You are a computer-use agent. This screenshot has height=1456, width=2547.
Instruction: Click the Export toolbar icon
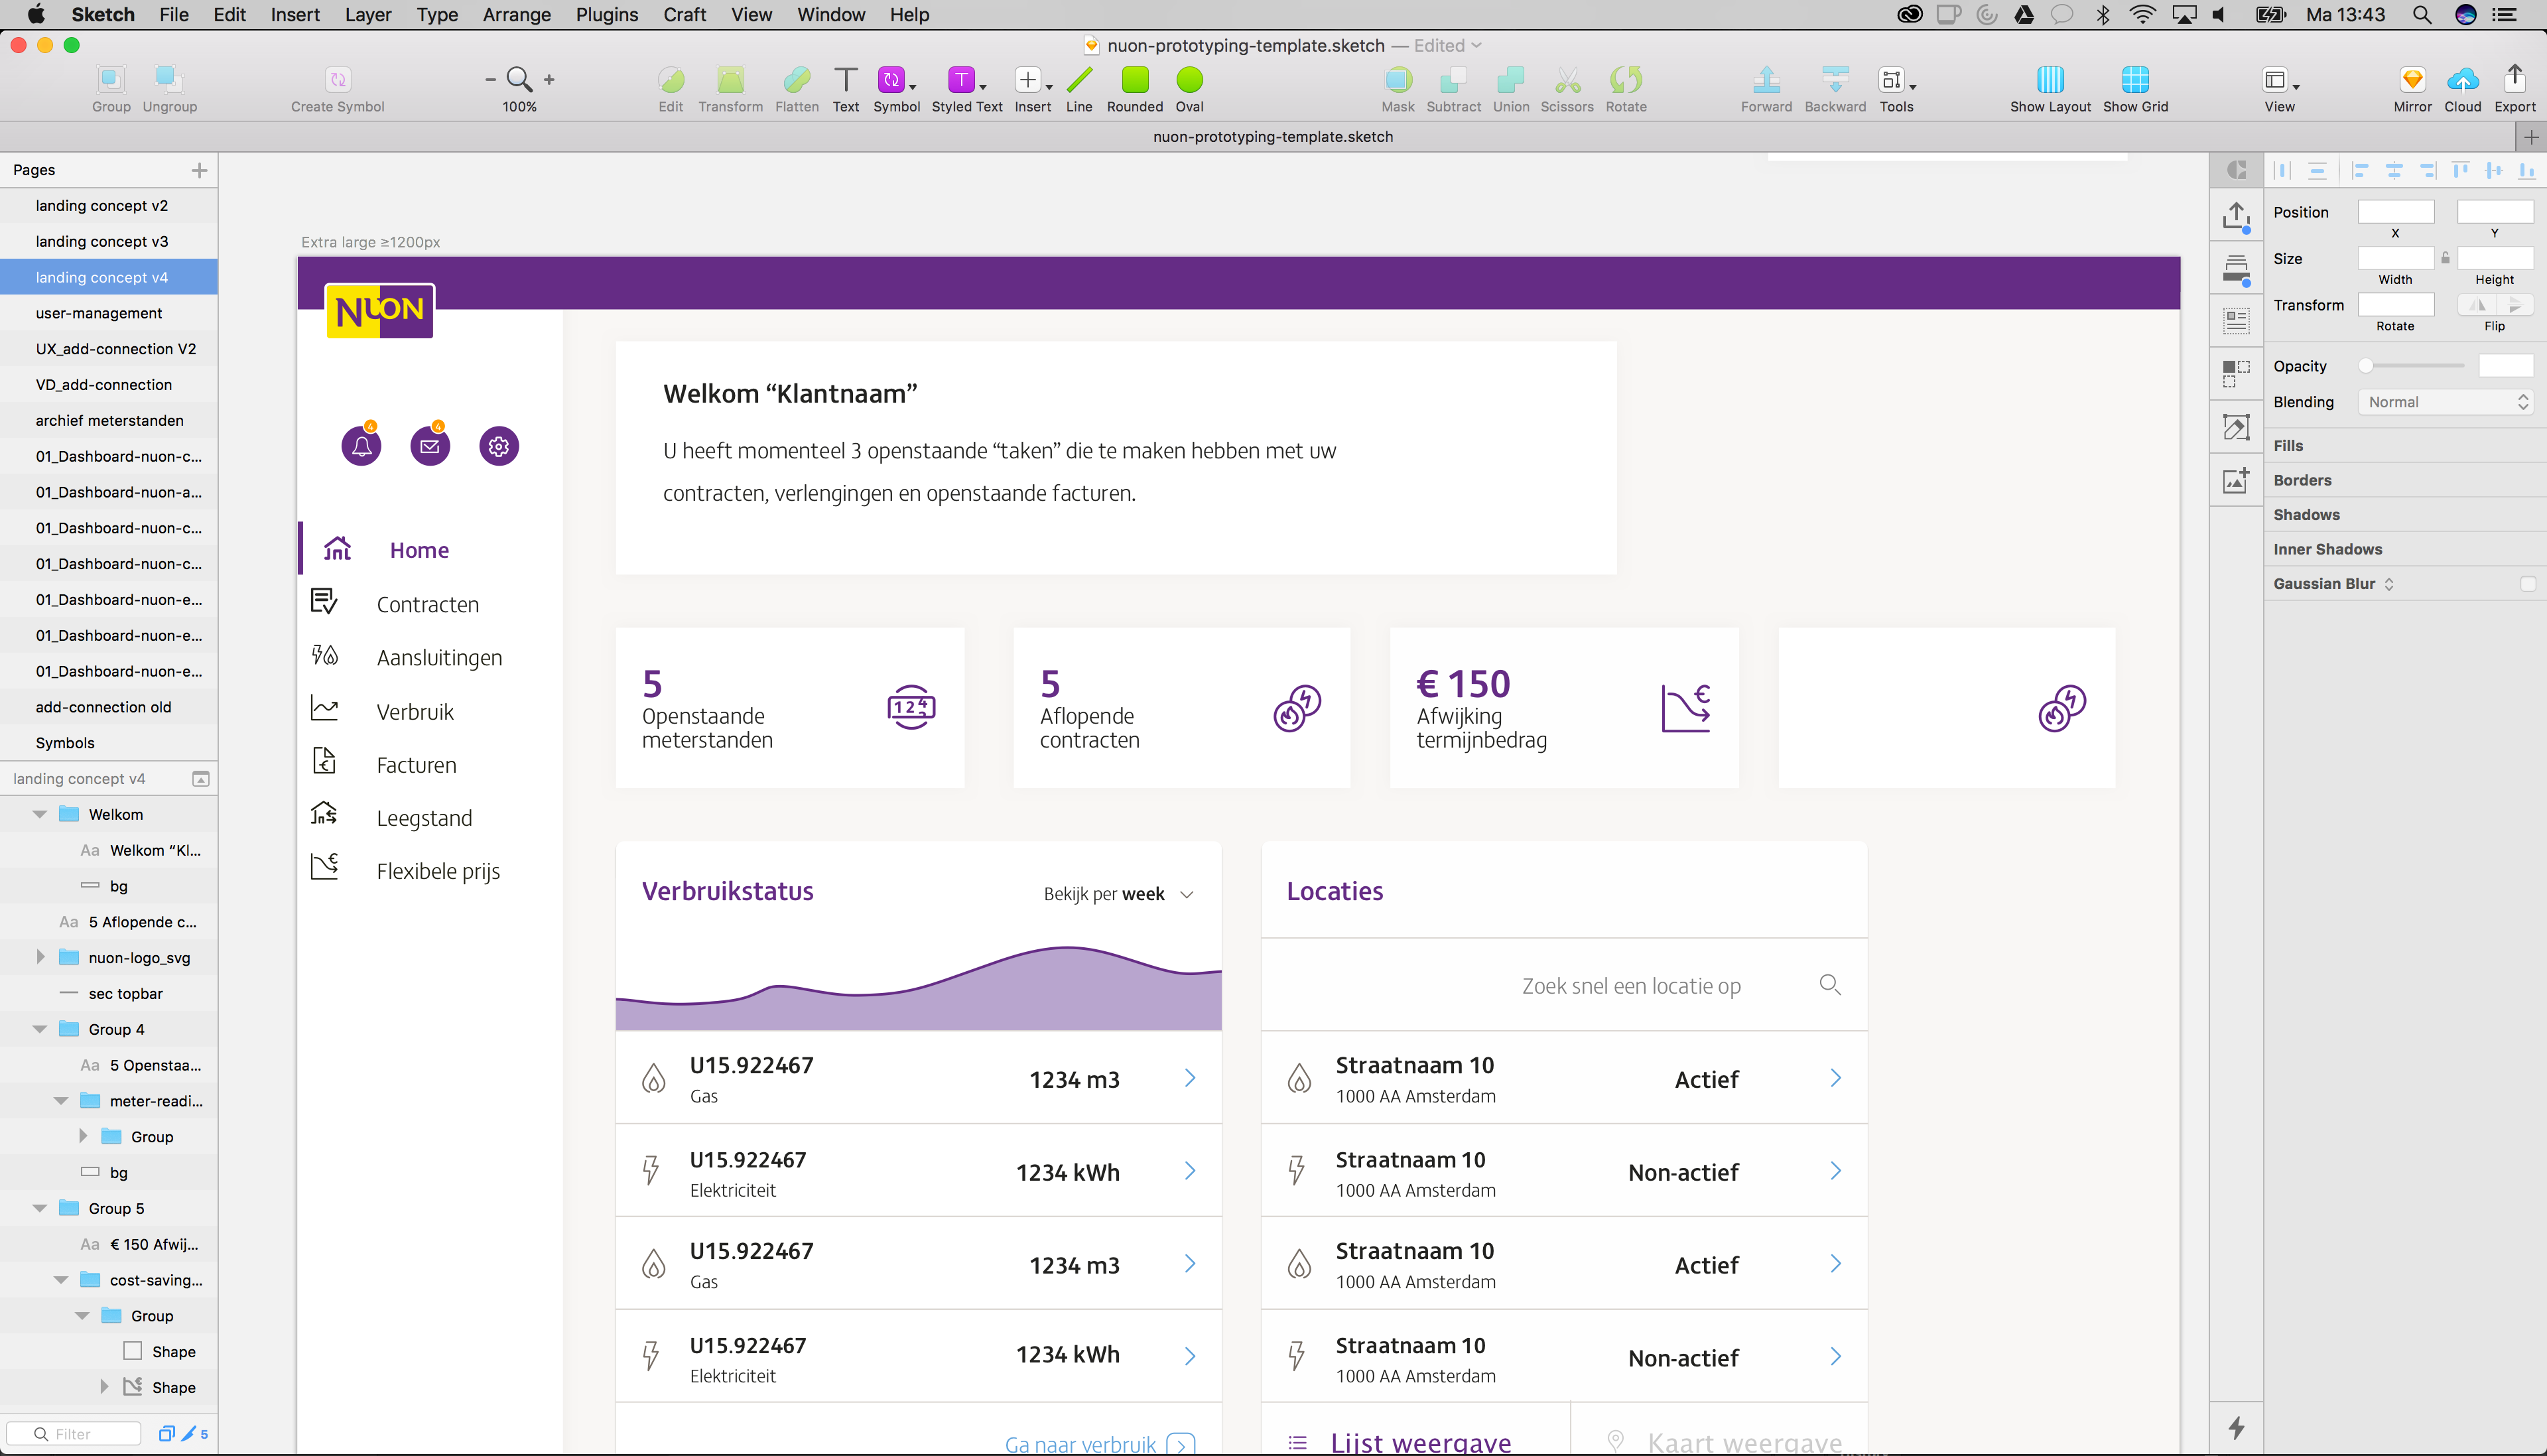point(2515,80)
